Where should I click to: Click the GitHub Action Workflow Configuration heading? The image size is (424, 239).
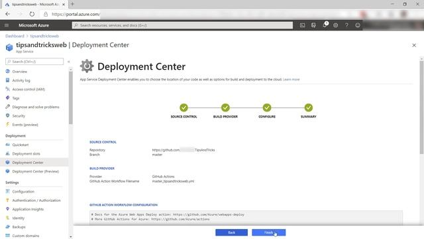tap(123, 205)
